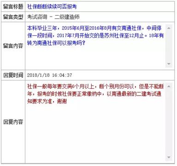Image resolution: width=177 pixels, height=166 pixels.
Task: Click the reply content scrollbar track
Action: pos(169,122)
